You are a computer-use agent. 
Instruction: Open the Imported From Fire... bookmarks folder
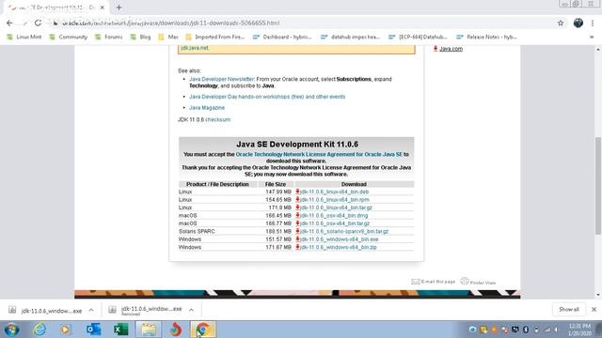point(215,37)
